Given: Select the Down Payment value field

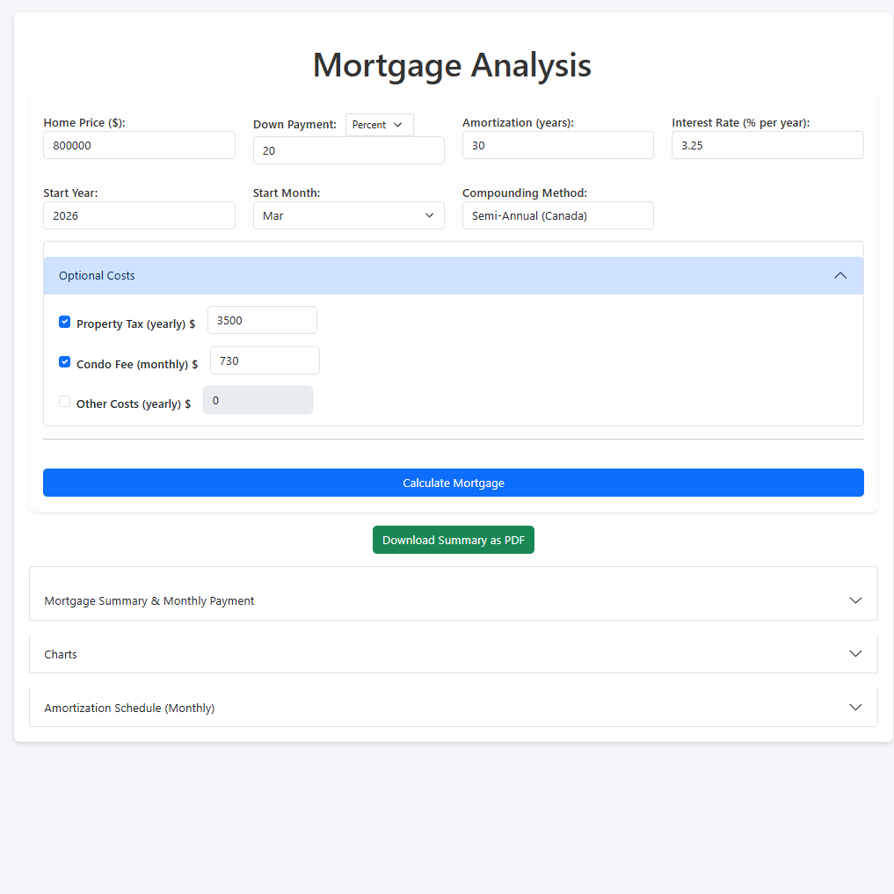Looking at the screenshot, I should (x=348, y=149).
